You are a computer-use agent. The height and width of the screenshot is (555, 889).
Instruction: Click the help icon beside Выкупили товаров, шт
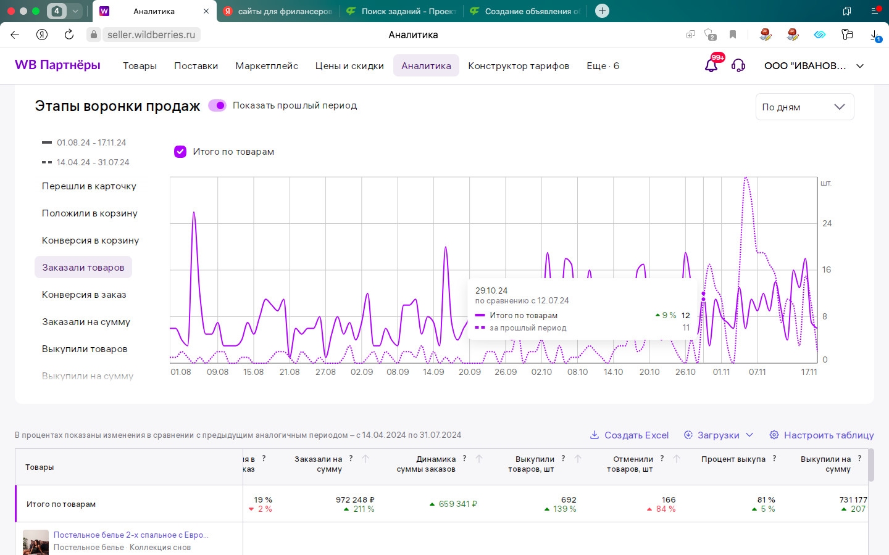point(563,458)
